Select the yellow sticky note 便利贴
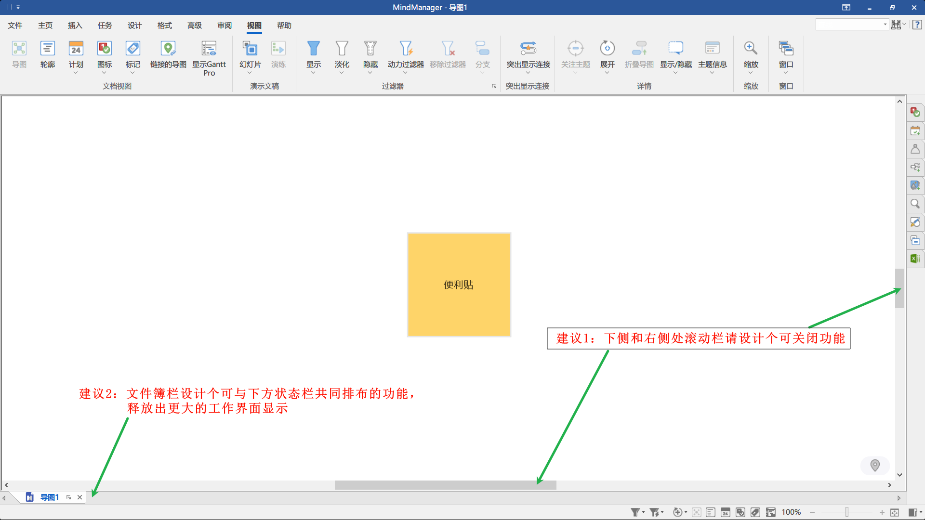The width and height of the screenshot is (925, 520). [x=459, y=285]
